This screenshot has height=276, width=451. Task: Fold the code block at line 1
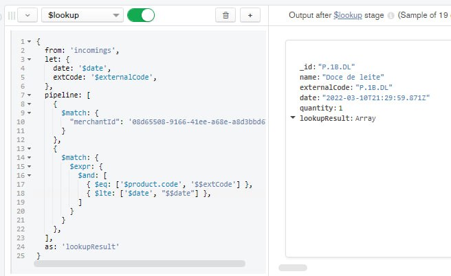tap(29, 42)
